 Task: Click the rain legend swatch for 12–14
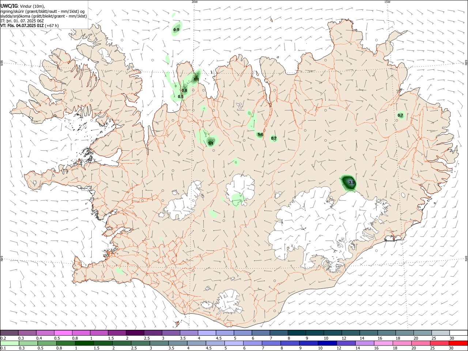pos(346,343)
